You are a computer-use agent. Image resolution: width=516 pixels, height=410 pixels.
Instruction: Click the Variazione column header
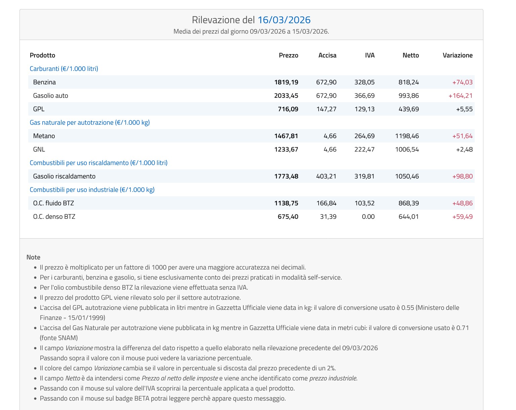(x=458, y=55)
